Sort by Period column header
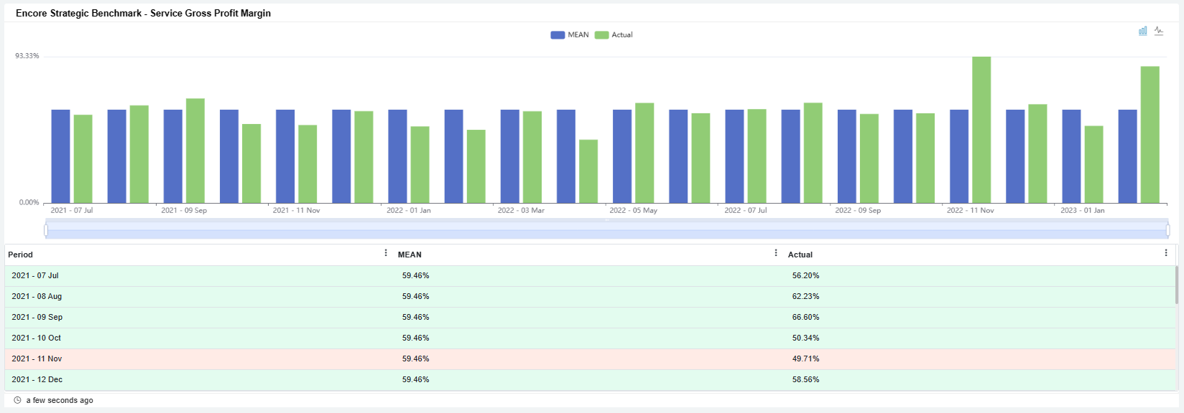The height and width of the screenshot is (413, 1184). [x=21, y=255]
